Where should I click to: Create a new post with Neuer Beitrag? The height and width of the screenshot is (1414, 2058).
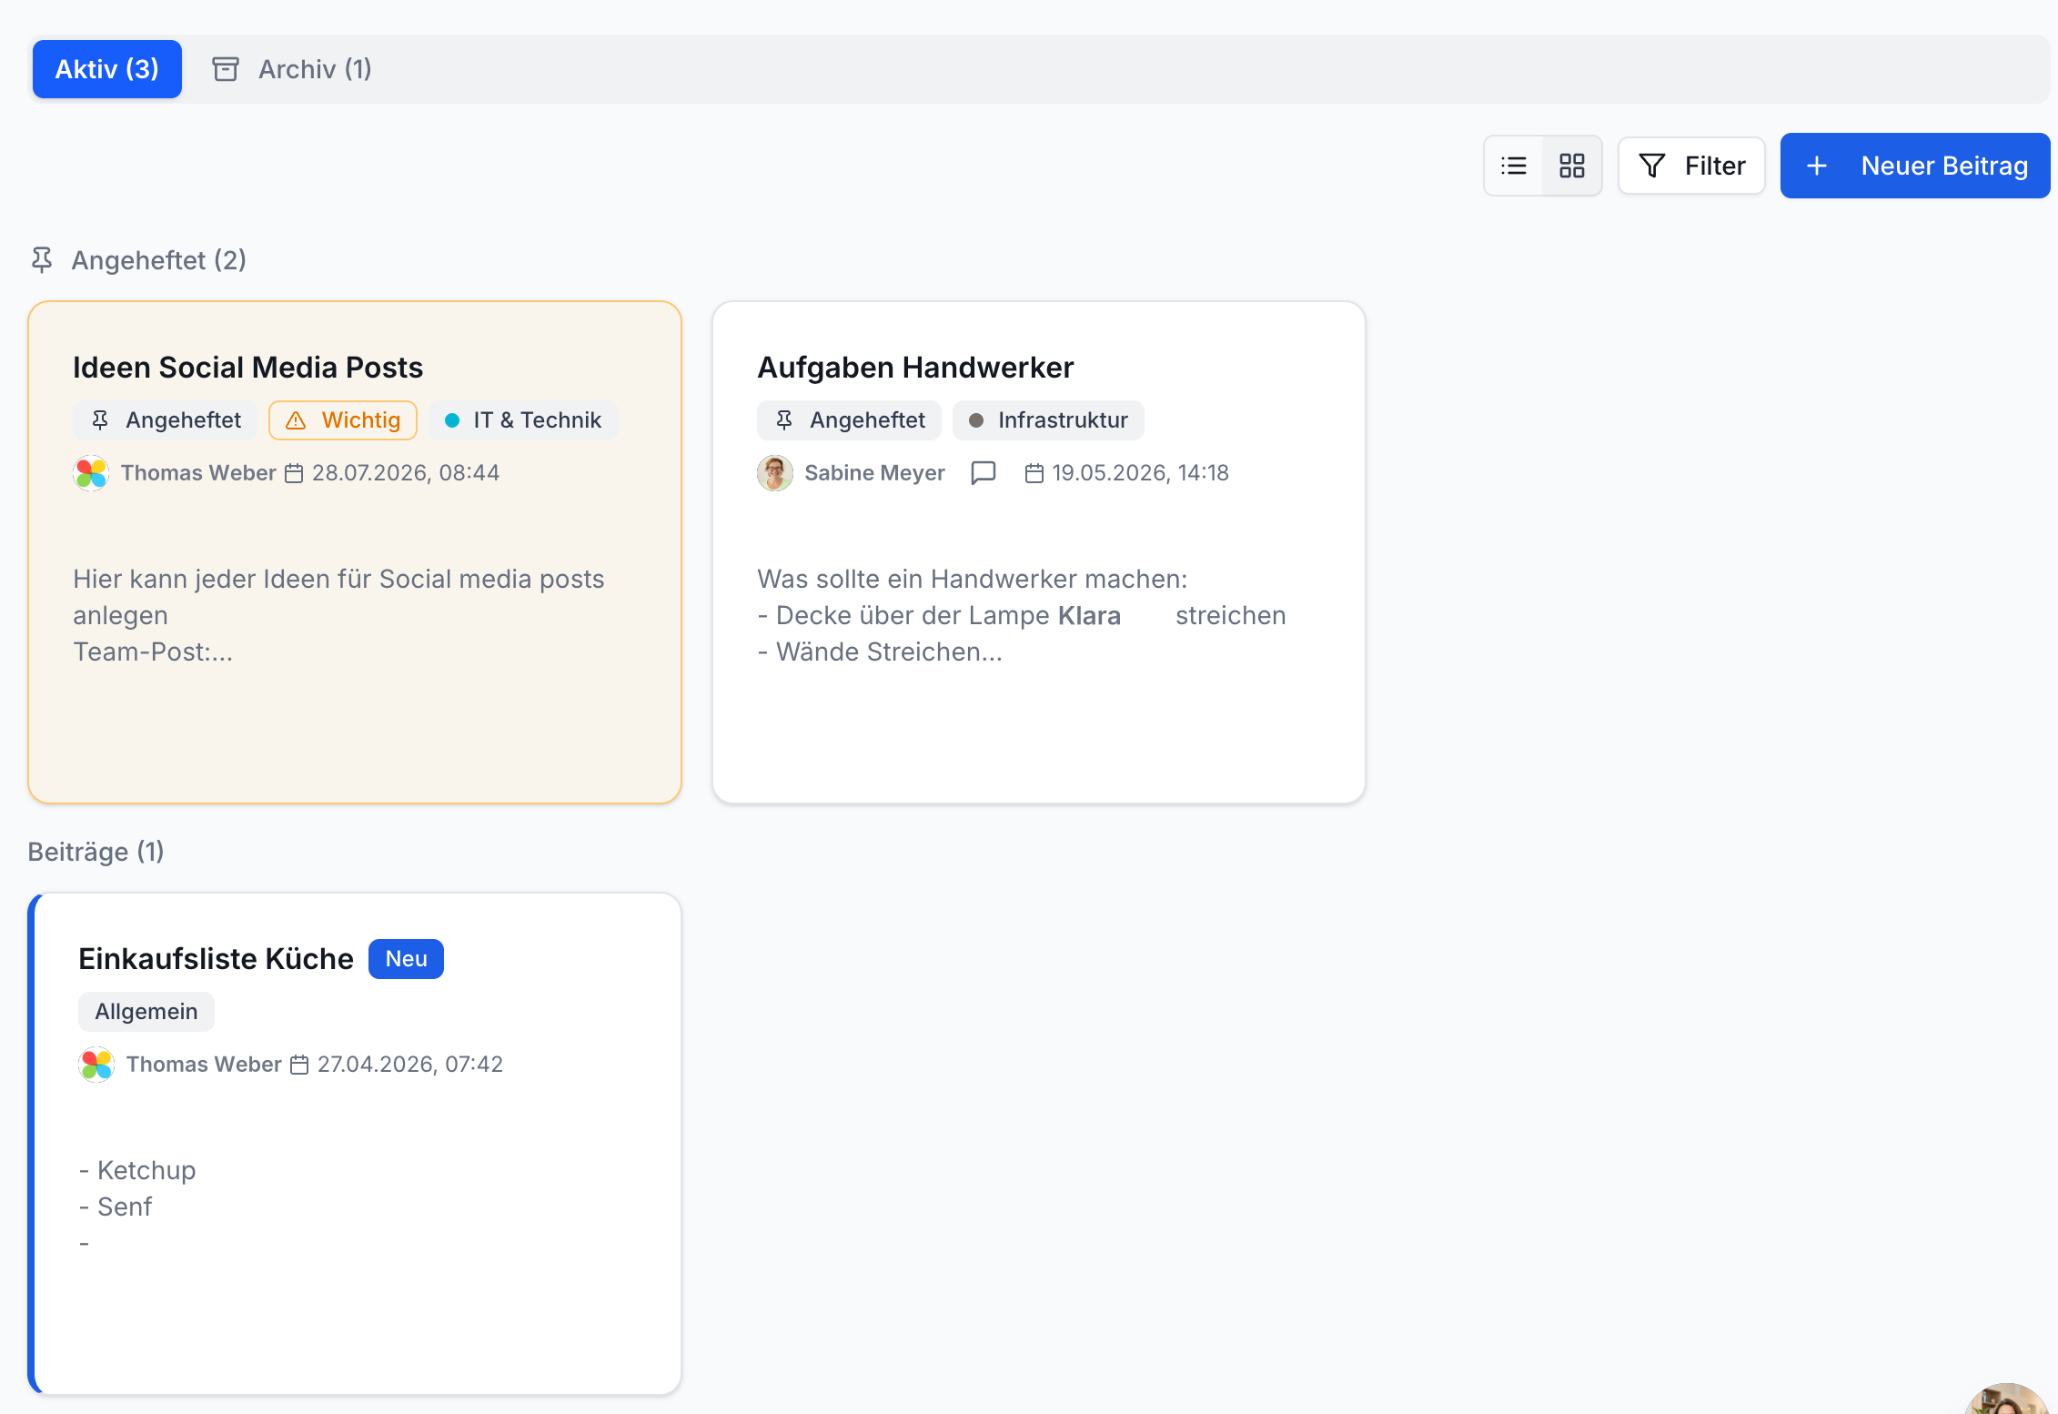(x=1915, y=166)
